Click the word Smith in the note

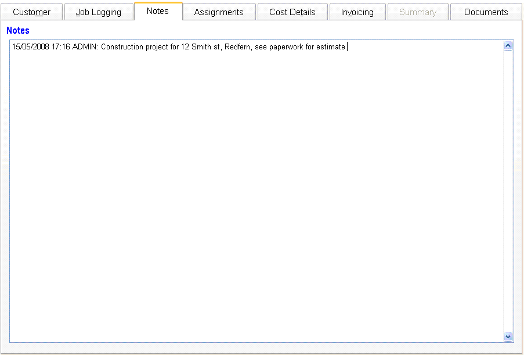click(201, 47)
